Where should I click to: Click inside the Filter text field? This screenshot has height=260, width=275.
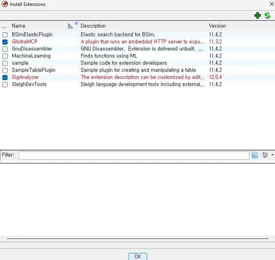(x=134, y=155)
